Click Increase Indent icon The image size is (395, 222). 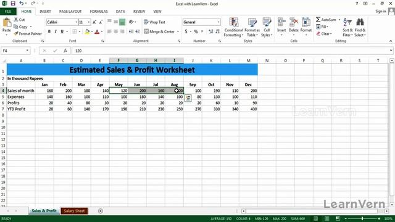138,31
